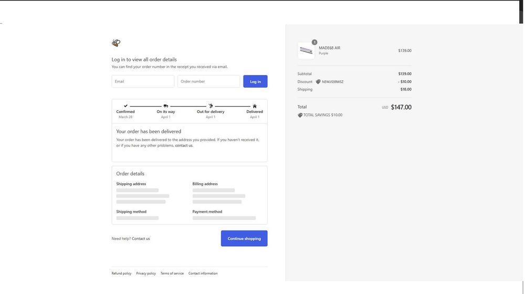Open the MADE68 AIR product thumbnail
Screen dimensions: 525x294
click(306, 50)
